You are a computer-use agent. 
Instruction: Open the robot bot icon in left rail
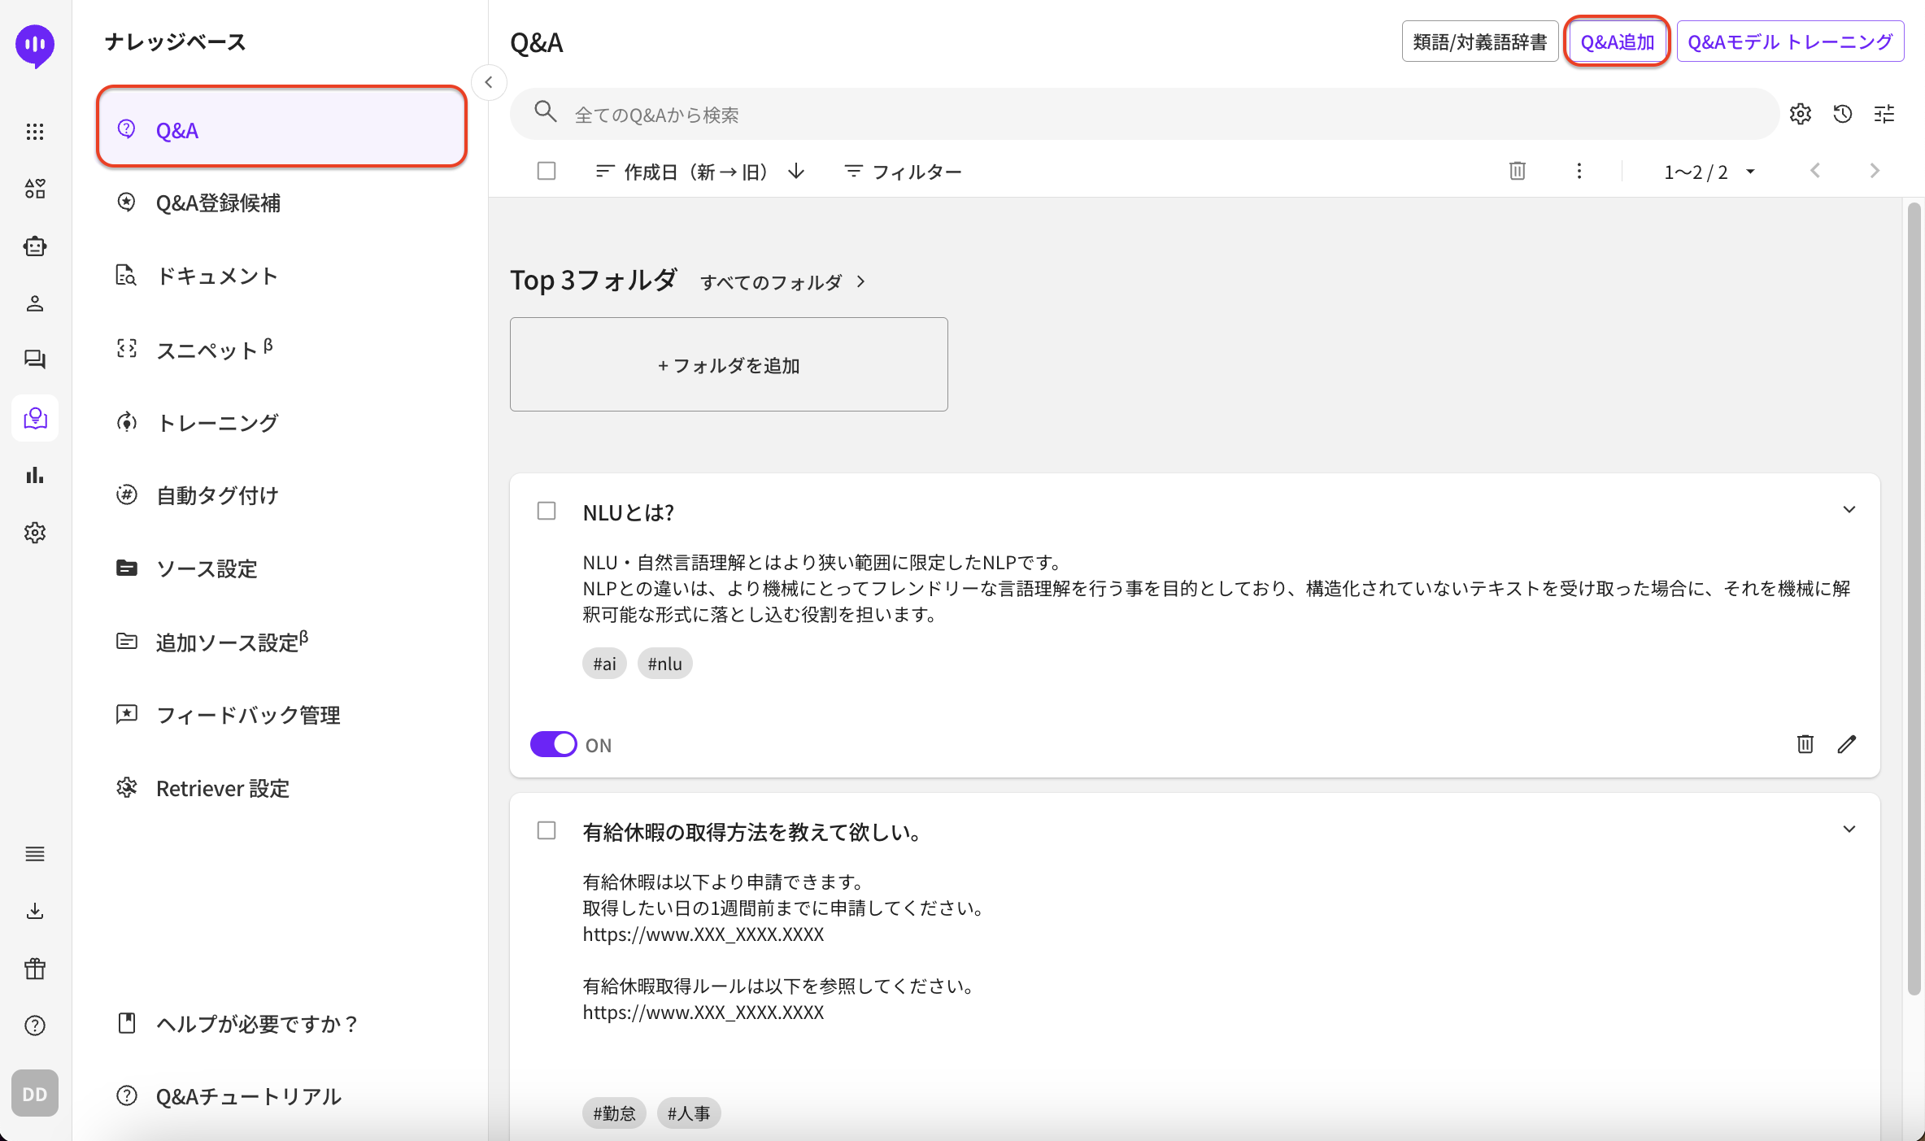click(35, 246)
